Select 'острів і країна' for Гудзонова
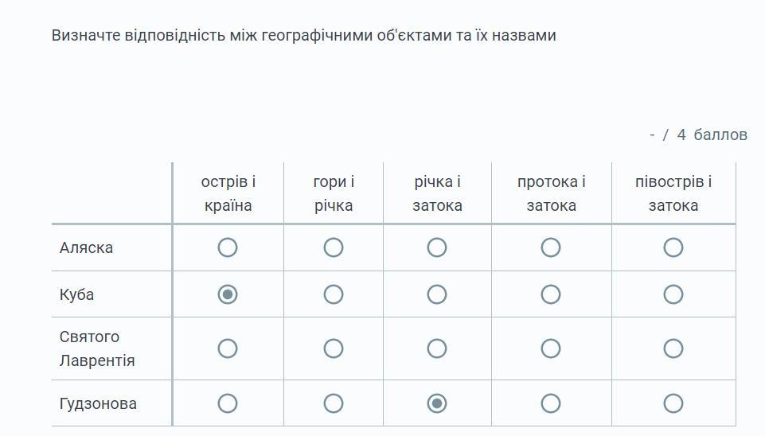The image size is (765, 436). coord(228,403)
